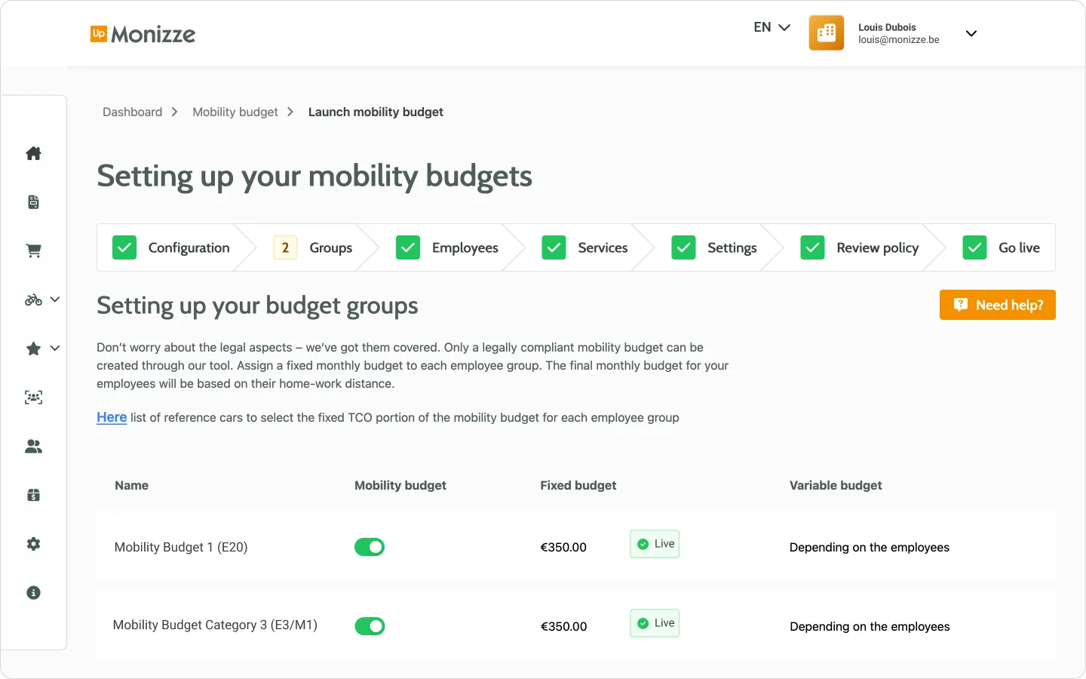Open the Home dashboard icon
The image size is (1086, 679).
tap(33, 153)
